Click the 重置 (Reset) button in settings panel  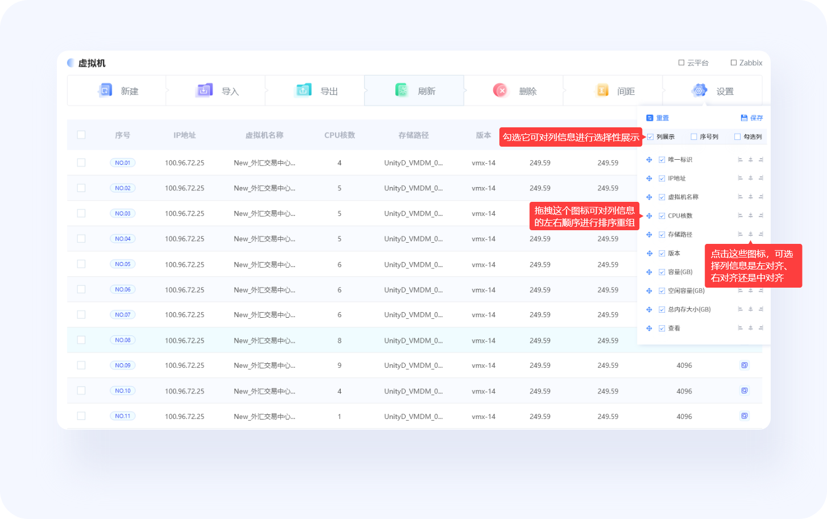pos(658,118)
